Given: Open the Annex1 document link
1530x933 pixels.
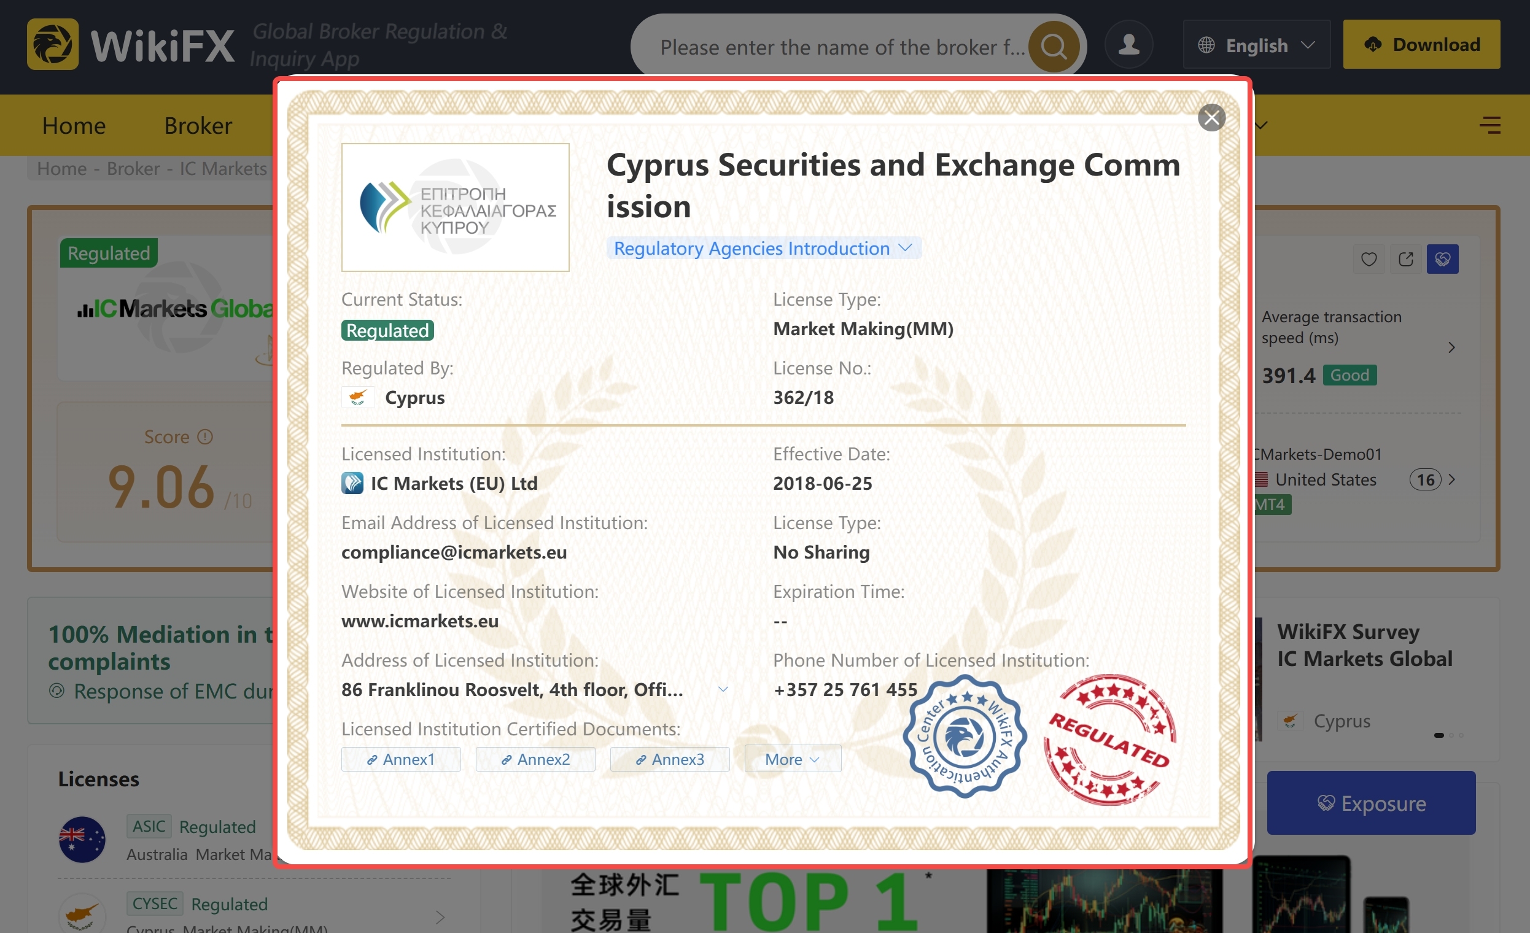Looking at the screenshot, I should pos(401,759).
